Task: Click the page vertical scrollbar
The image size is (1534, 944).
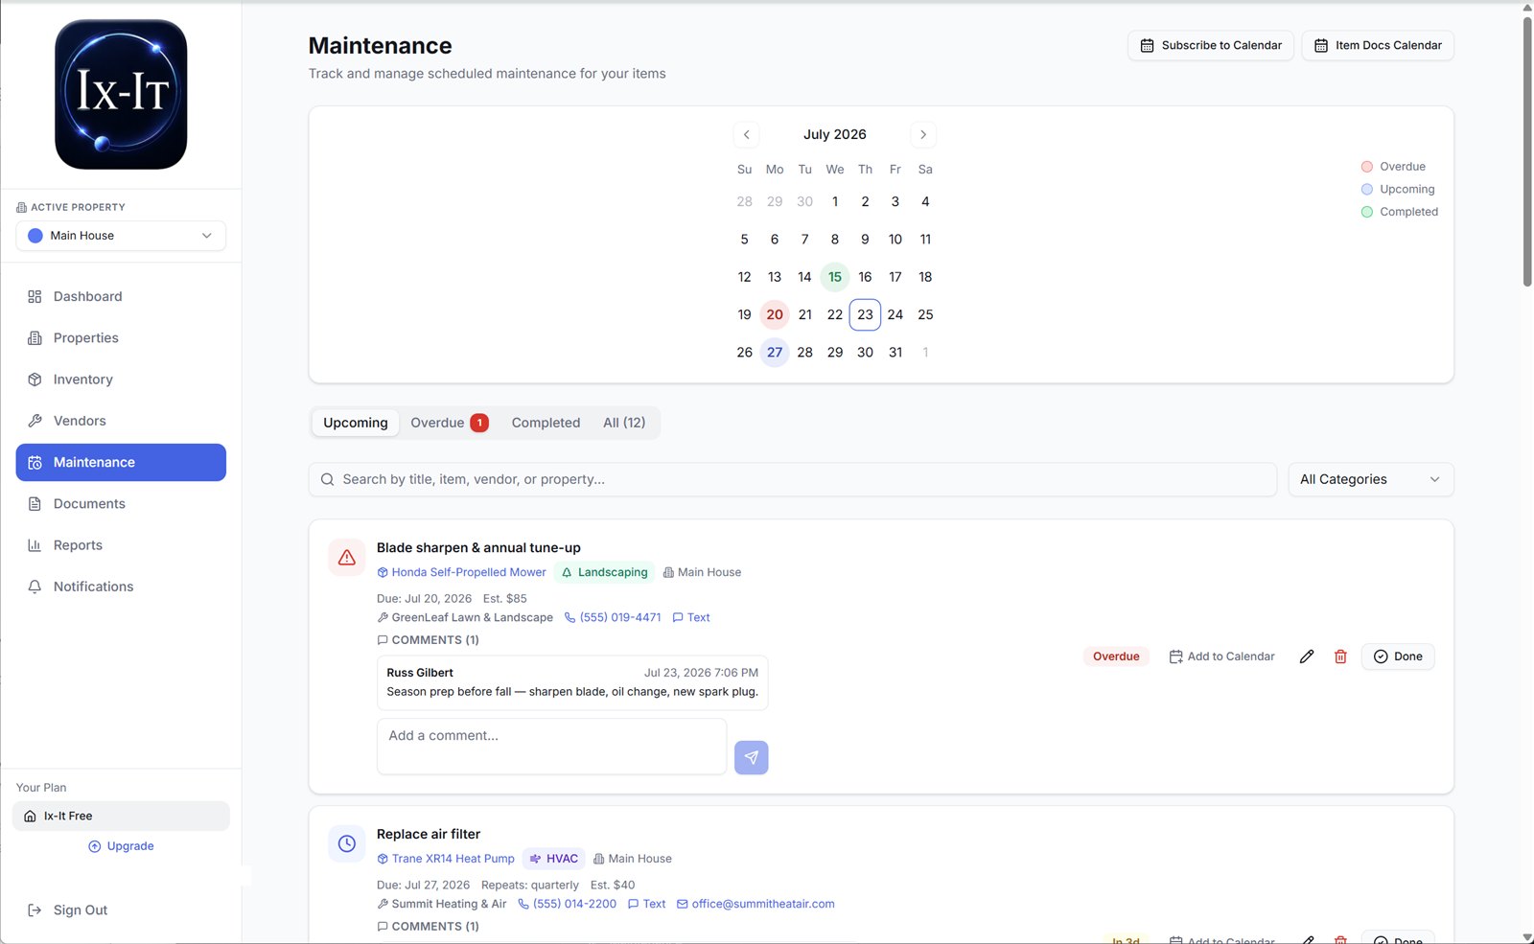Action: click(1527, 151)
